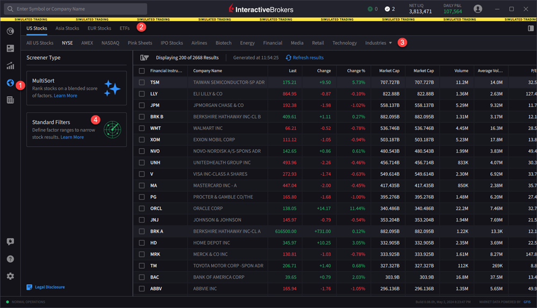Check the WMT row checkbox
Screen dimensions: 537x308
click(141, 128)
